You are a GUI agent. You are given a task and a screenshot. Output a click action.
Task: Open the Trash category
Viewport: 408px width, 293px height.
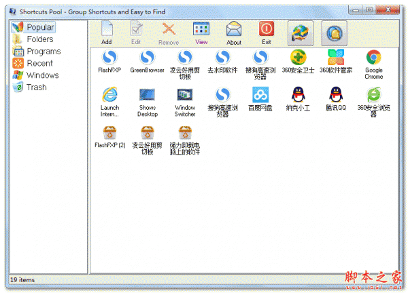tap(30, 87)
